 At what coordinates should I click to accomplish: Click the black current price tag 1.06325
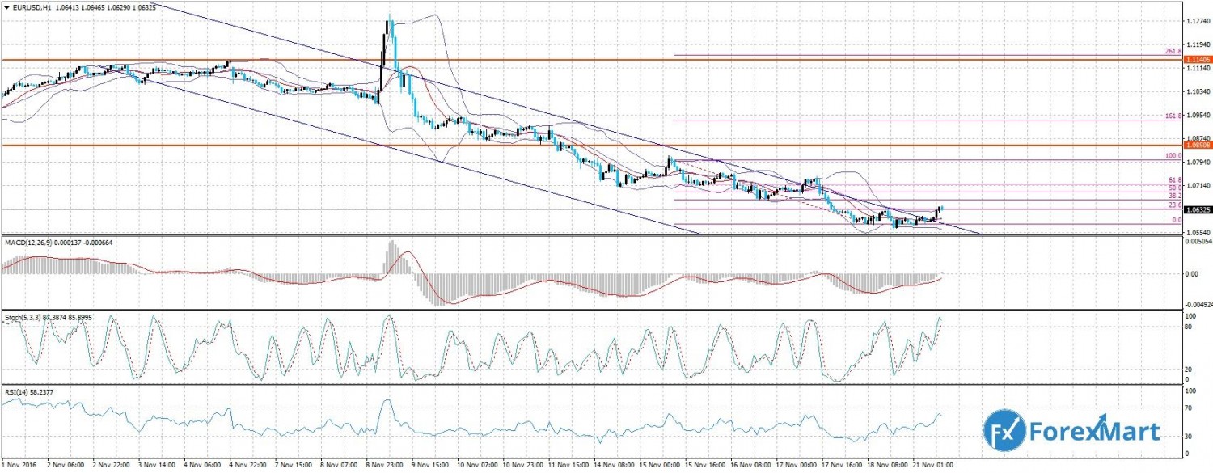[1196, 210]
